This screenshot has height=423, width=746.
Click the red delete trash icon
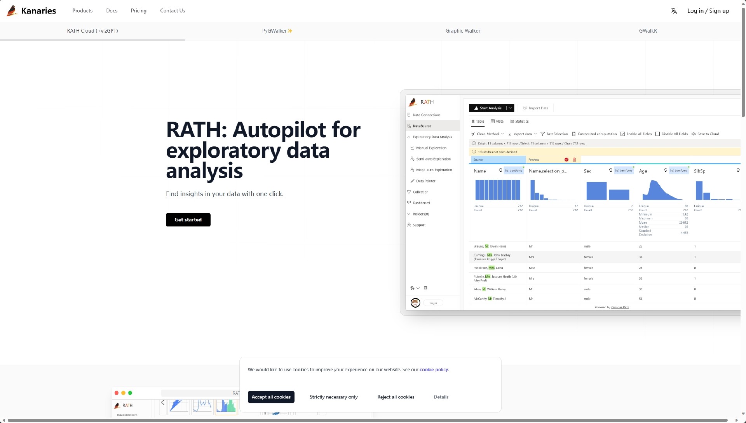click(575, 160)
